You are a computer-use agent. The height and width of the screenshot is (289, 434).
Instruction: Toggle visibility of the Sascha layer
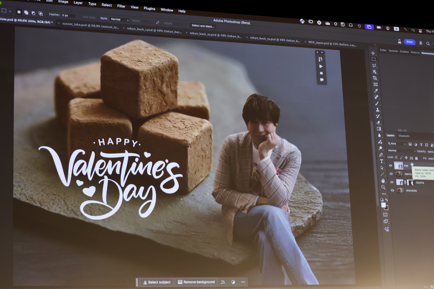pos(392,182)
